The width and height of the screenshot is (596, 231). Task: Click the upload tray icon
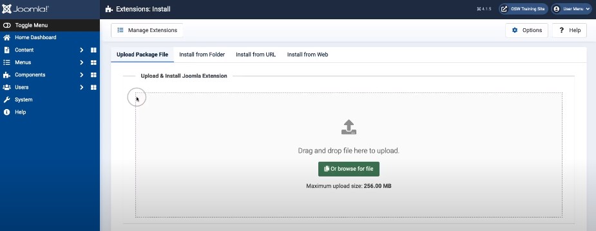click(349, 127)
